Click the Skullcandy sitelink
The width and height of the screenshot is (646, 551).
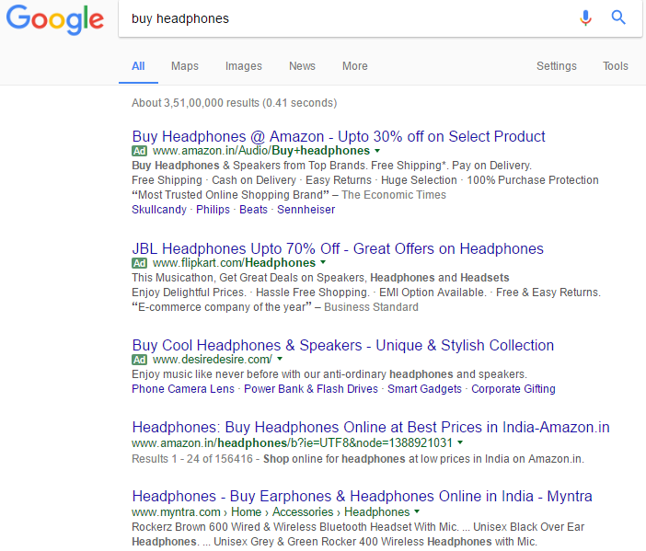pos(159,210)
